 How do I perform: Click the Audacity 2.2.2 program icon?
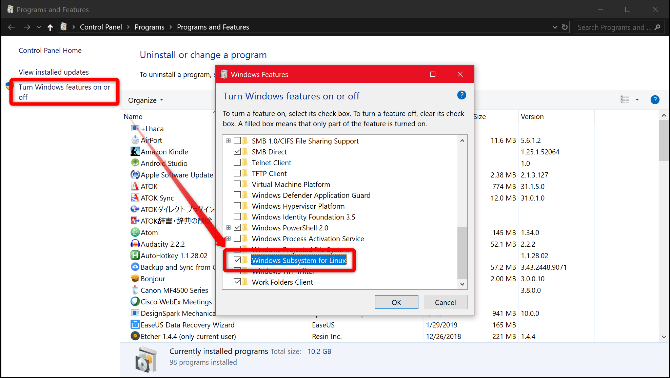135,244
